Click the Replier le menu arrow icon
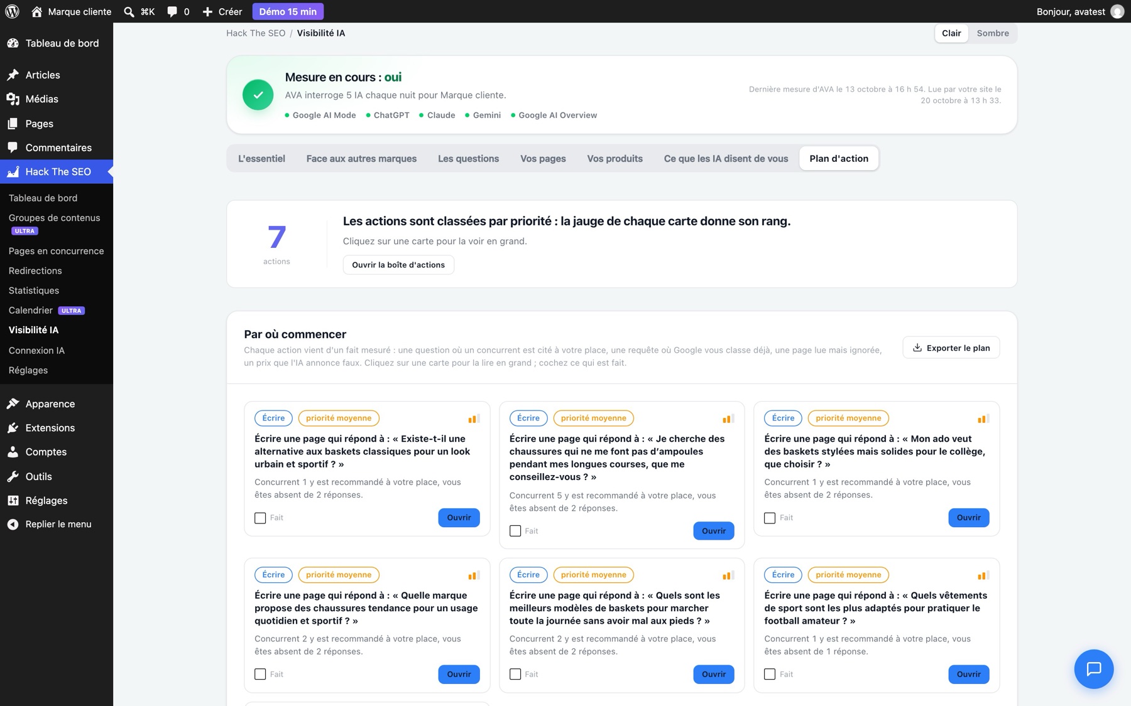 coord(13,524)
